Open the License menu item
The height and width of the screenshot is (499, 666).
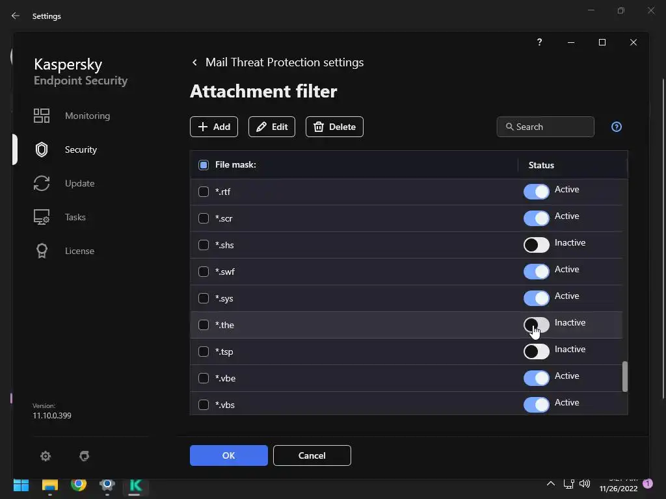click(79, 251)
